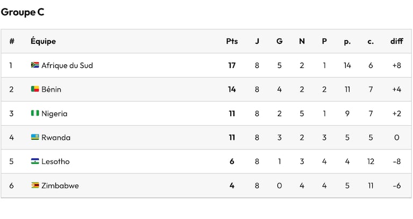
Task: Open the Zimbabwe team name
Action: point(60,186)
